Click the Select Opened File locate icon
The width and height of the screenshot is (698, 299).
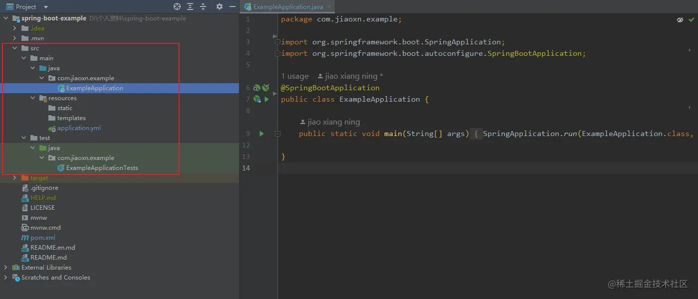tap(177, 6)
